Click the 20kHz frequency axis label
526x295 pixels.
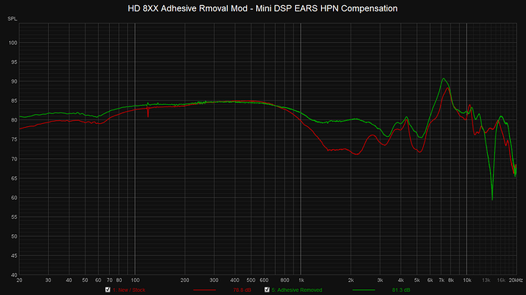click(515, 281)
